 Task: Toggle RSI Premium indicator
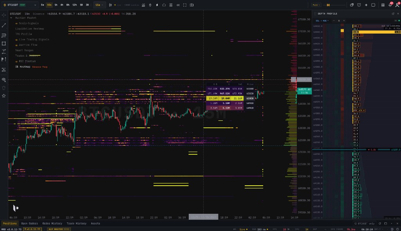point(27,61)
